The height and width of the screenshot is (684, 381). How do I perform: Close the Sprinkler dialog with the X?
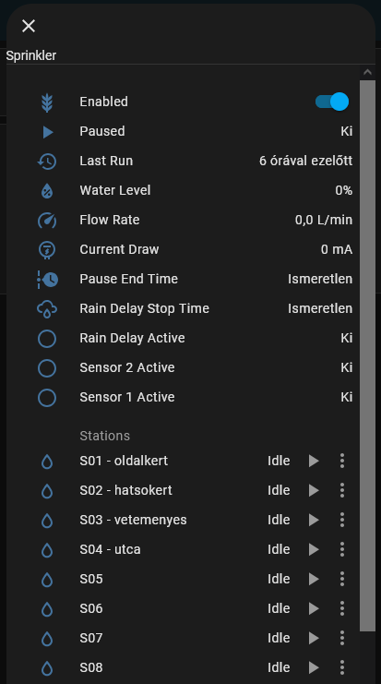pos(29,26)
